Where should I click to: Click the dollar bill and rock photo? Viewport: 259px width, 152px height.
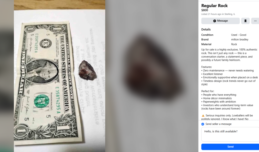[x=60, y=76]
